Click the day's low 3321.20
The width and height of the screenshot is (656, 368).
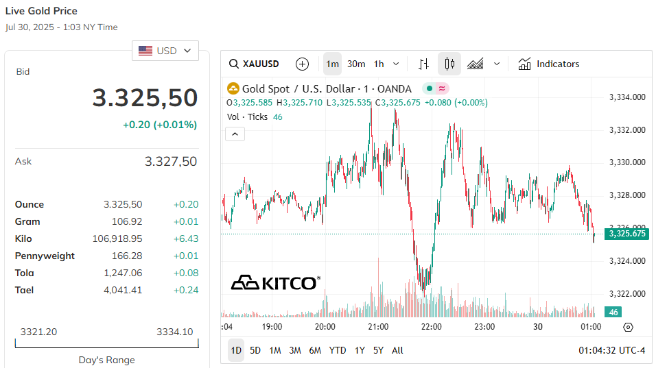38,332
